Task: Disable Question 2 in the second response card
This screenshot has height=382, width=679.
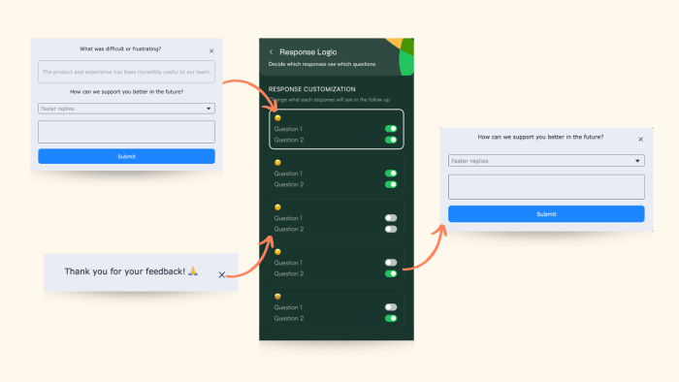Action: [391, 184]
